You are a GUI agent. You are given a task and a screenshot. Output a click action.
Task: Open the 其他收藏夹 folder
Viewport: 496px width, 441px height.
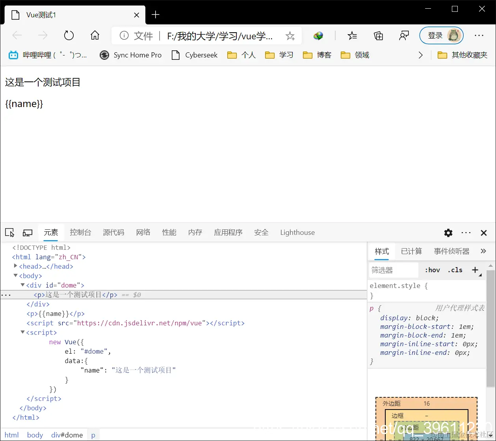click(x=463, y=55)
